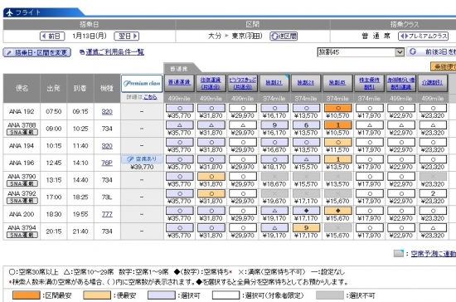Open aircraft type 777 link for ANA 200

click(107, 214)
